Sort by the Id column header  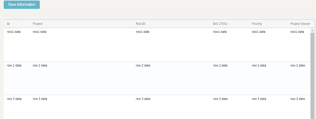(x=8, y=24)
